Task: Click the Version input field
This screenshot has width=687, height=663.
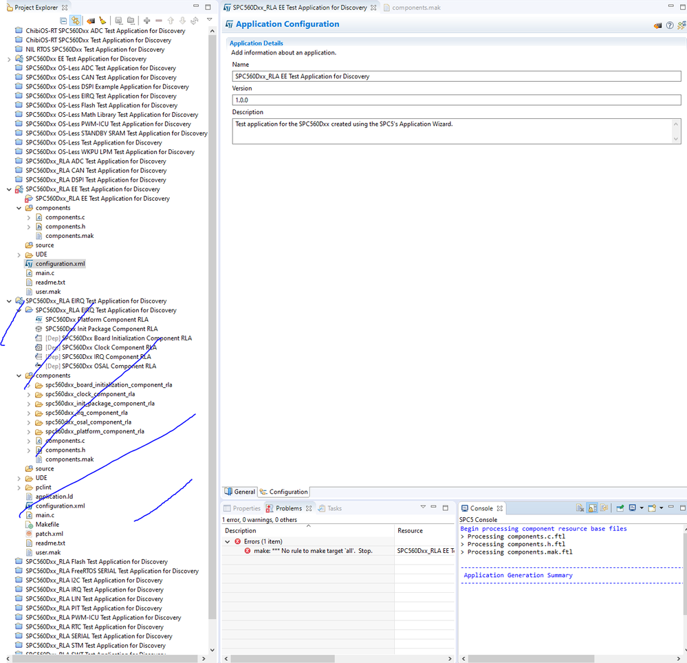Action: coord(456,100)
